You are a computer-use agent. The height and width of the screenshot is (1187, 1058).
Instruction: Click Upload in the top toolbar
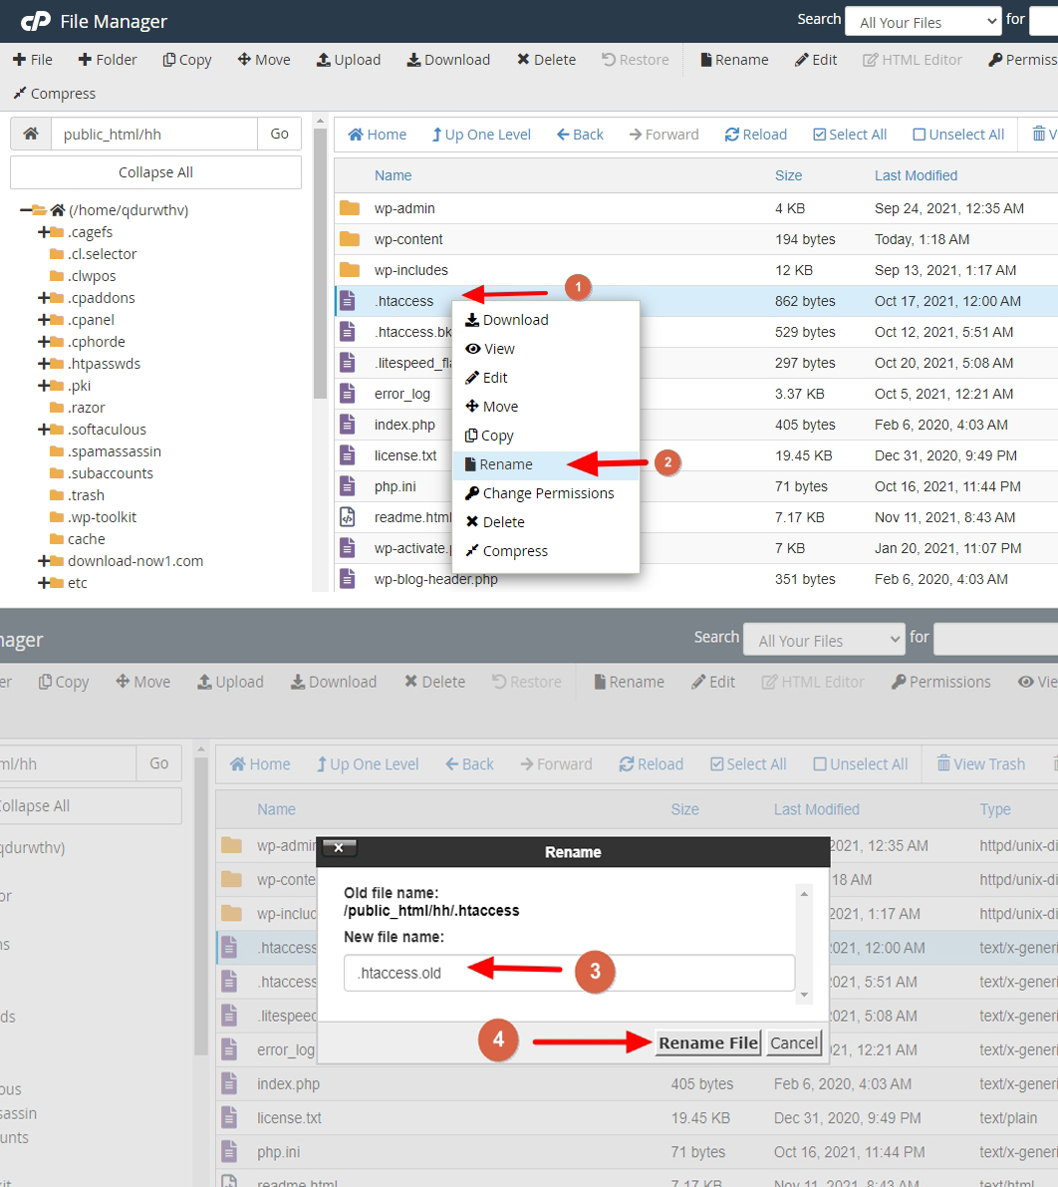(x=349, y=60)
